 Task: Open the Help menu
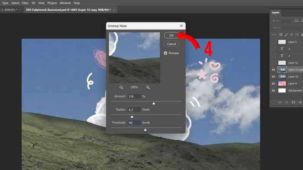[x=77, y=3]
